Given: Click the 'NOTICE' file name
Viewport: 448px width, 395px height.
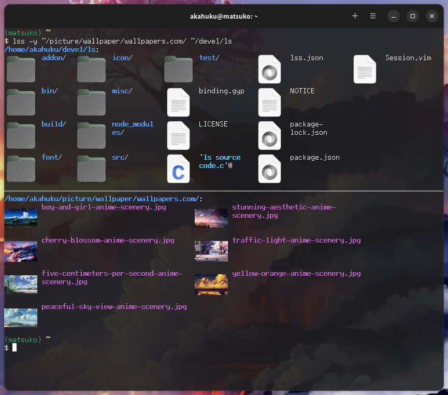Looking at the screenshot, I should 302,91.
